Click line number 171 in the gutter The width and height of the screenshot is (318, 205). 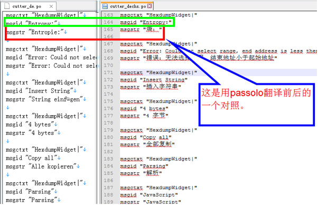(108, 72)
